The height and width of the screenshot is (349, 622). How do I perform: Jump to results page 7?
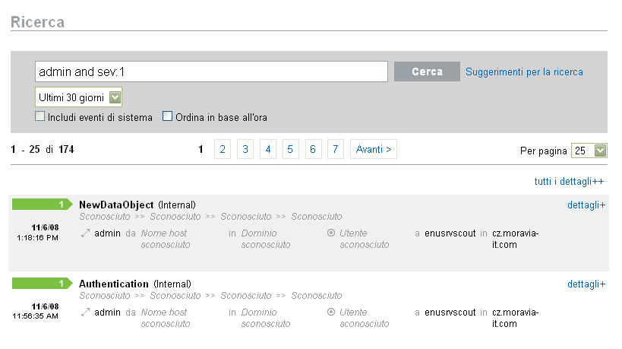pyautogui.click(x=336, y=150)
